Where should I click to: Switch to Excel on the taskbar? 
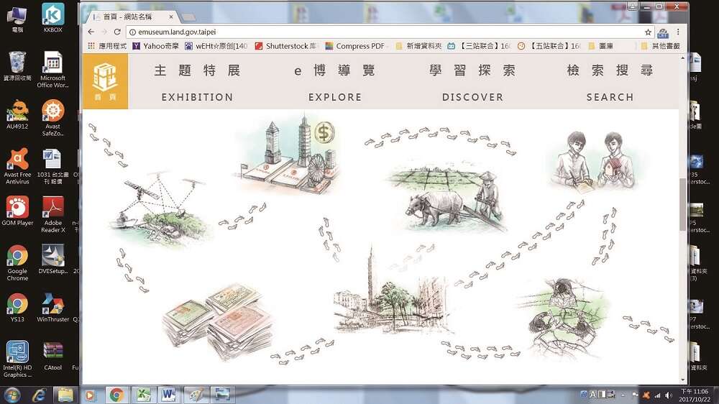coord(144,395)
